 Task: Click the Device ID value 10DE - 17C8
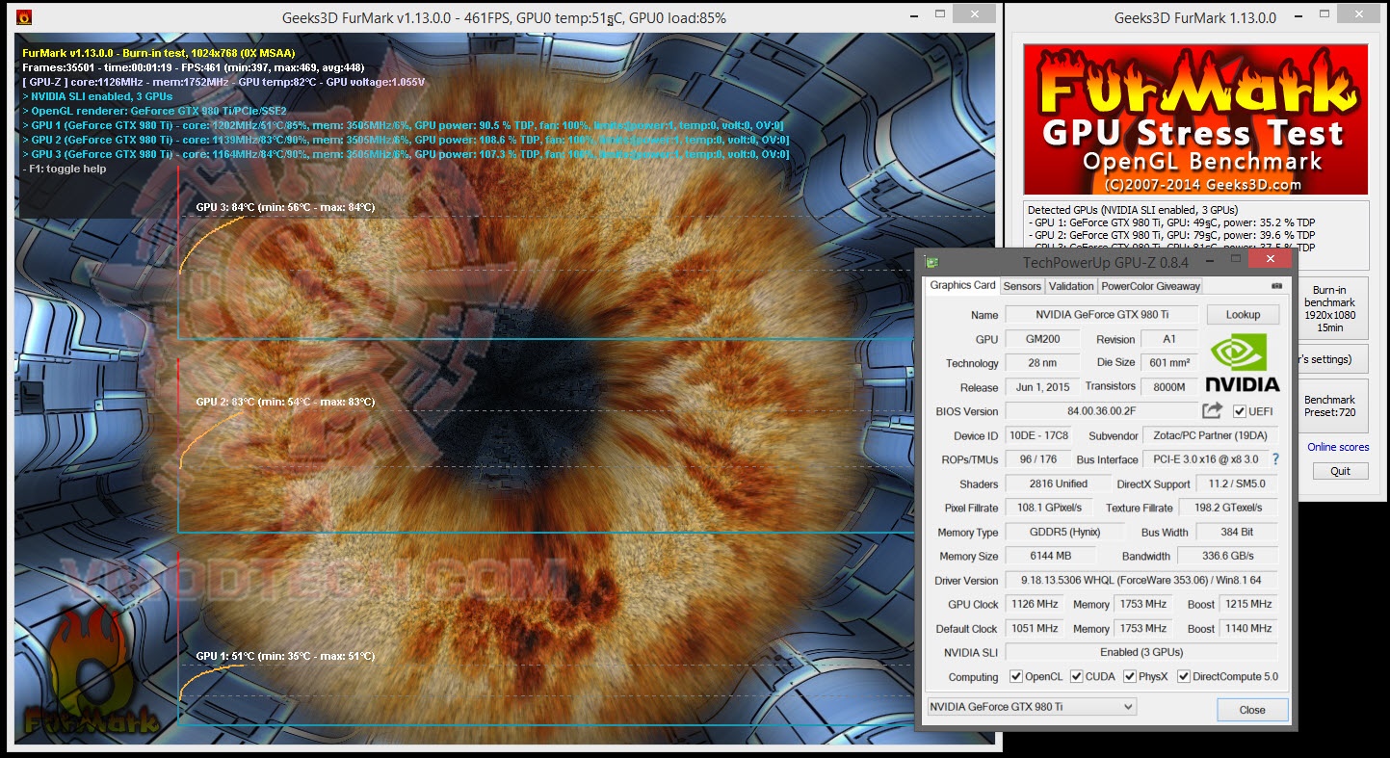pos(1036,435)
